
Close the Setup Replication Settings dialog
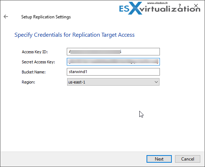coord(196,6)
